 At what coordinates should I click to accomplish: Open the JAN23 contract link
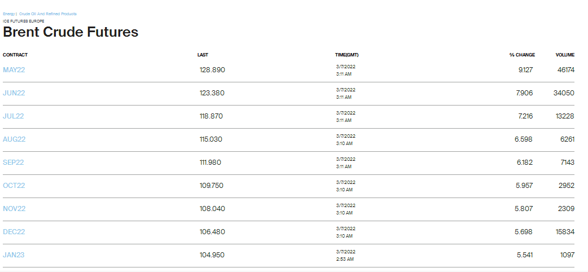coord(14,255)
